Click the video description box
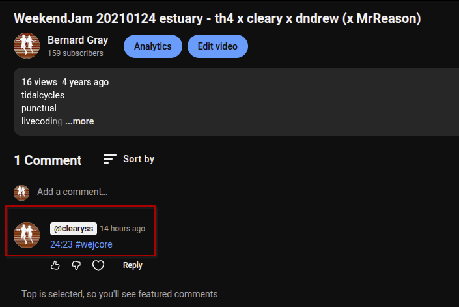Viewport: 459px width, 307px height. pos(236,102)
